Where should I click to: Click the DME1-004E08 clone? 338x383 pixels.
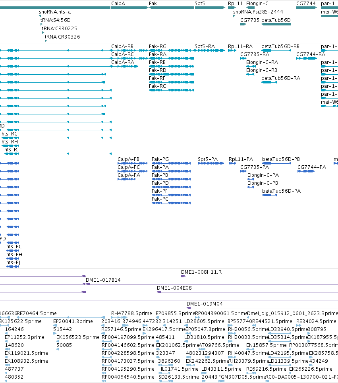pyautogui.click(x=247, y=292)
